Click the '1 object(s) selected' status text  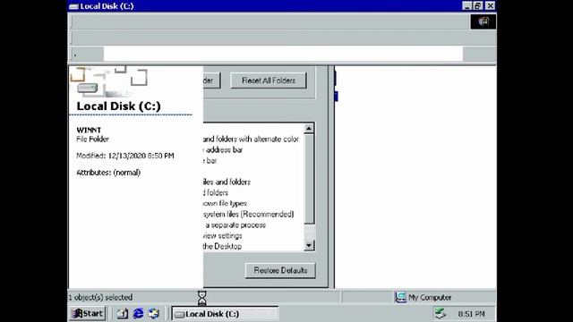100,298
